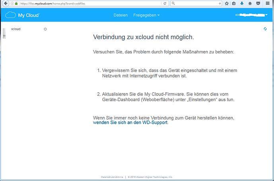Bookmark this page with the star icon
The width and height of the screenshot is (274, 181).
click(x=227, y=3)
